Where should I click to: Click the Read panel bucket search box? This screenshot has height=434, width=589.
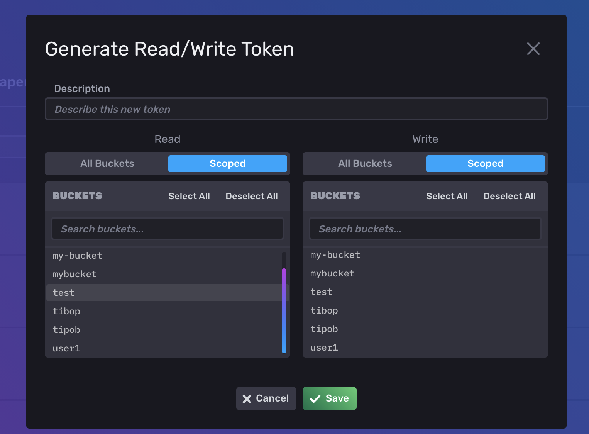tap(167, 229)
